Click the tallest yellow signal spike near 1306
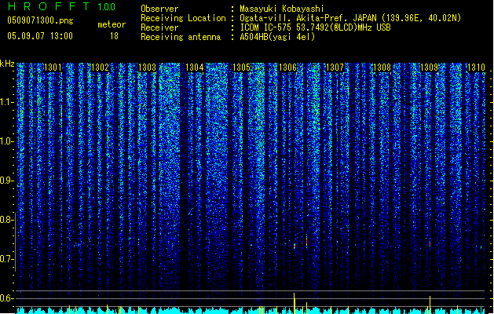The width and height of the screenshot is (494, 314). tap(295, 303)
